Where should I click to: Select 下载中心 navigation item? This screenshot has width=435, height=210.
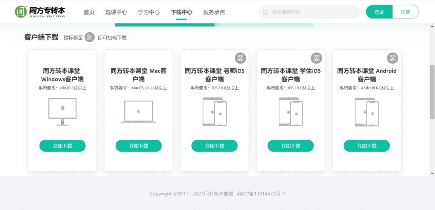181,12
